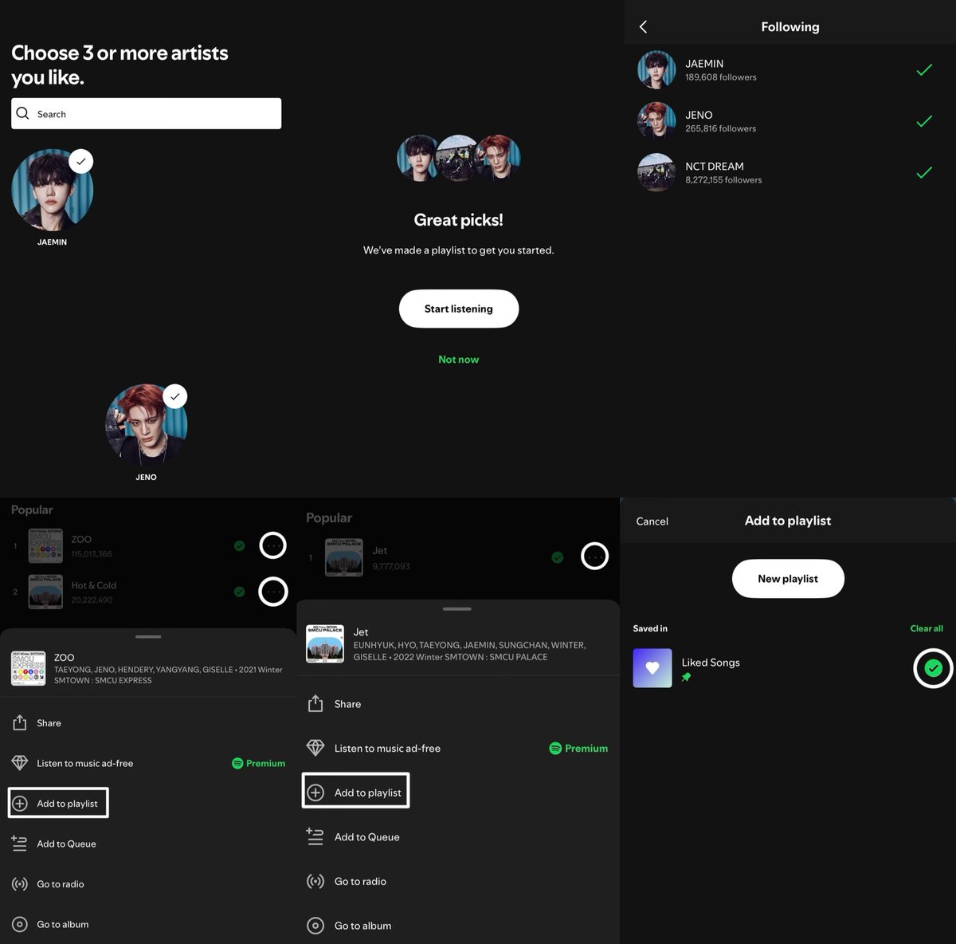Click share icon in the ZOO menu
Screen dimensions: 956x944
20,722
